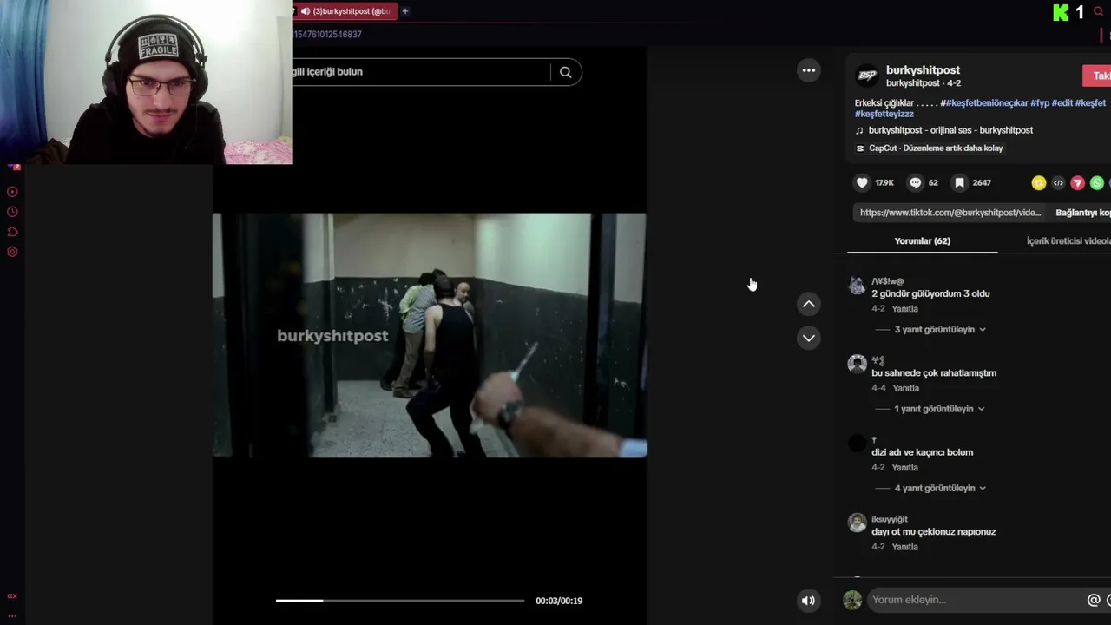The width and height of the screenshot is (1111, 625).
Task: Open a new browser tab with the plus
Action: (x=404, y=11)
